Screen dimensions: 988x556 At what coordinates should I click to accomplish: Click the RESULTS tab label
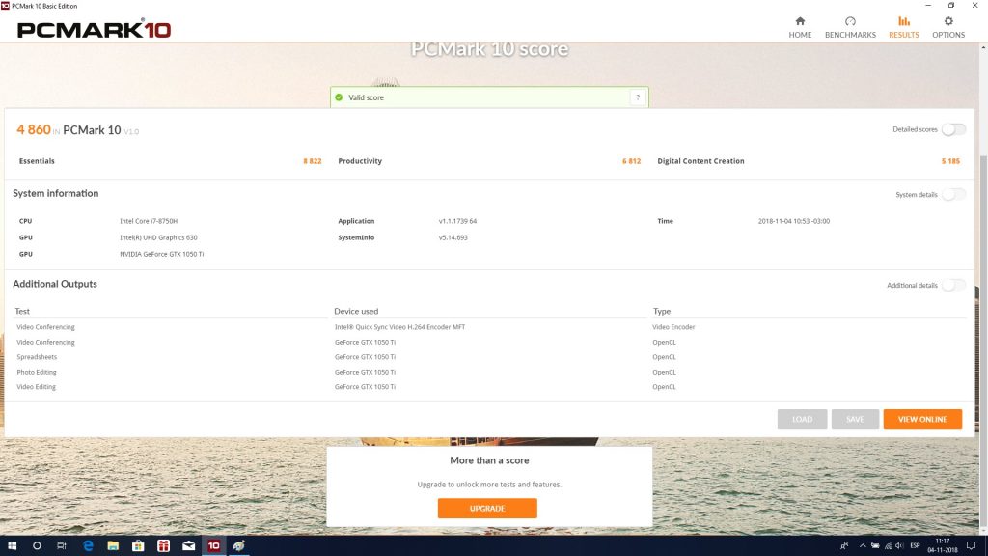coord(903,35)
